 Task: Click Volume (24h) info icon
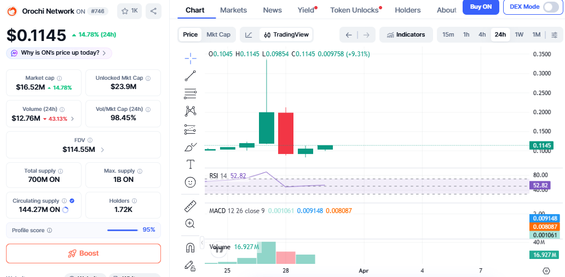(x=62, y=109)
